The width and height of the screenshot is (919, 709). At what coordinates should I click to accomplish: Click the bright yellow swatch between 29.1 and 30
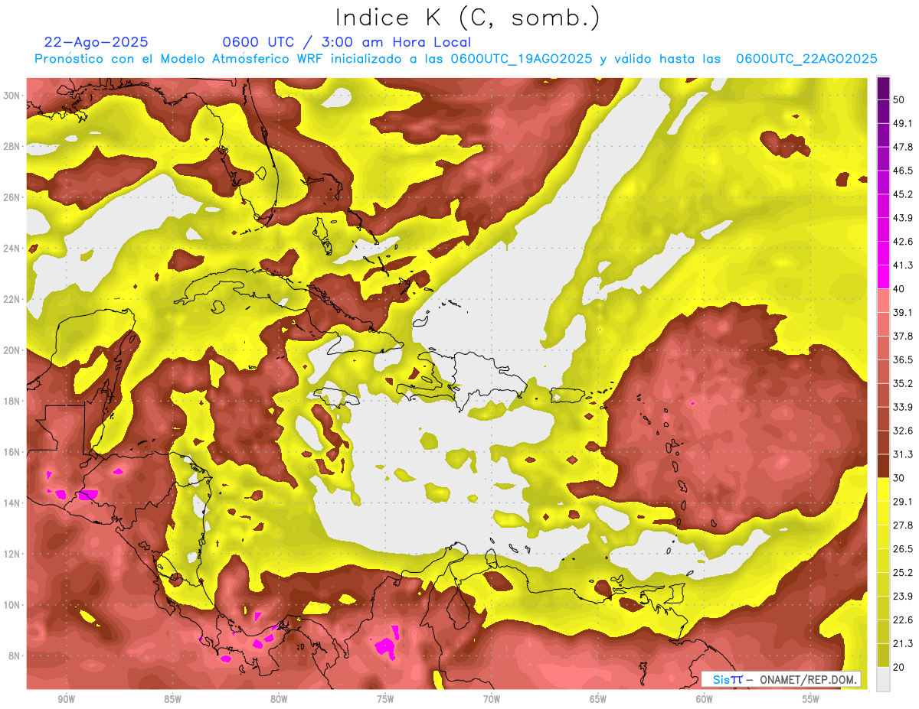point(883,490)
